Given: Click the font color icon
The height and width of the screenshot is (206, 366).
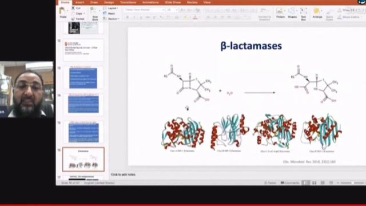Looking at the screenshot, I should point(195,18).
